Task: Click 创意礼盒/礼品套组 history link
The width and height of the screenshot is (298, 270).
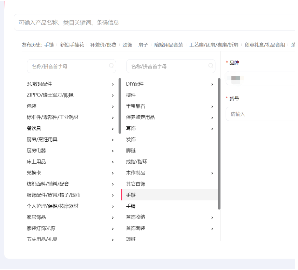Action: click(x=265, y=45)
